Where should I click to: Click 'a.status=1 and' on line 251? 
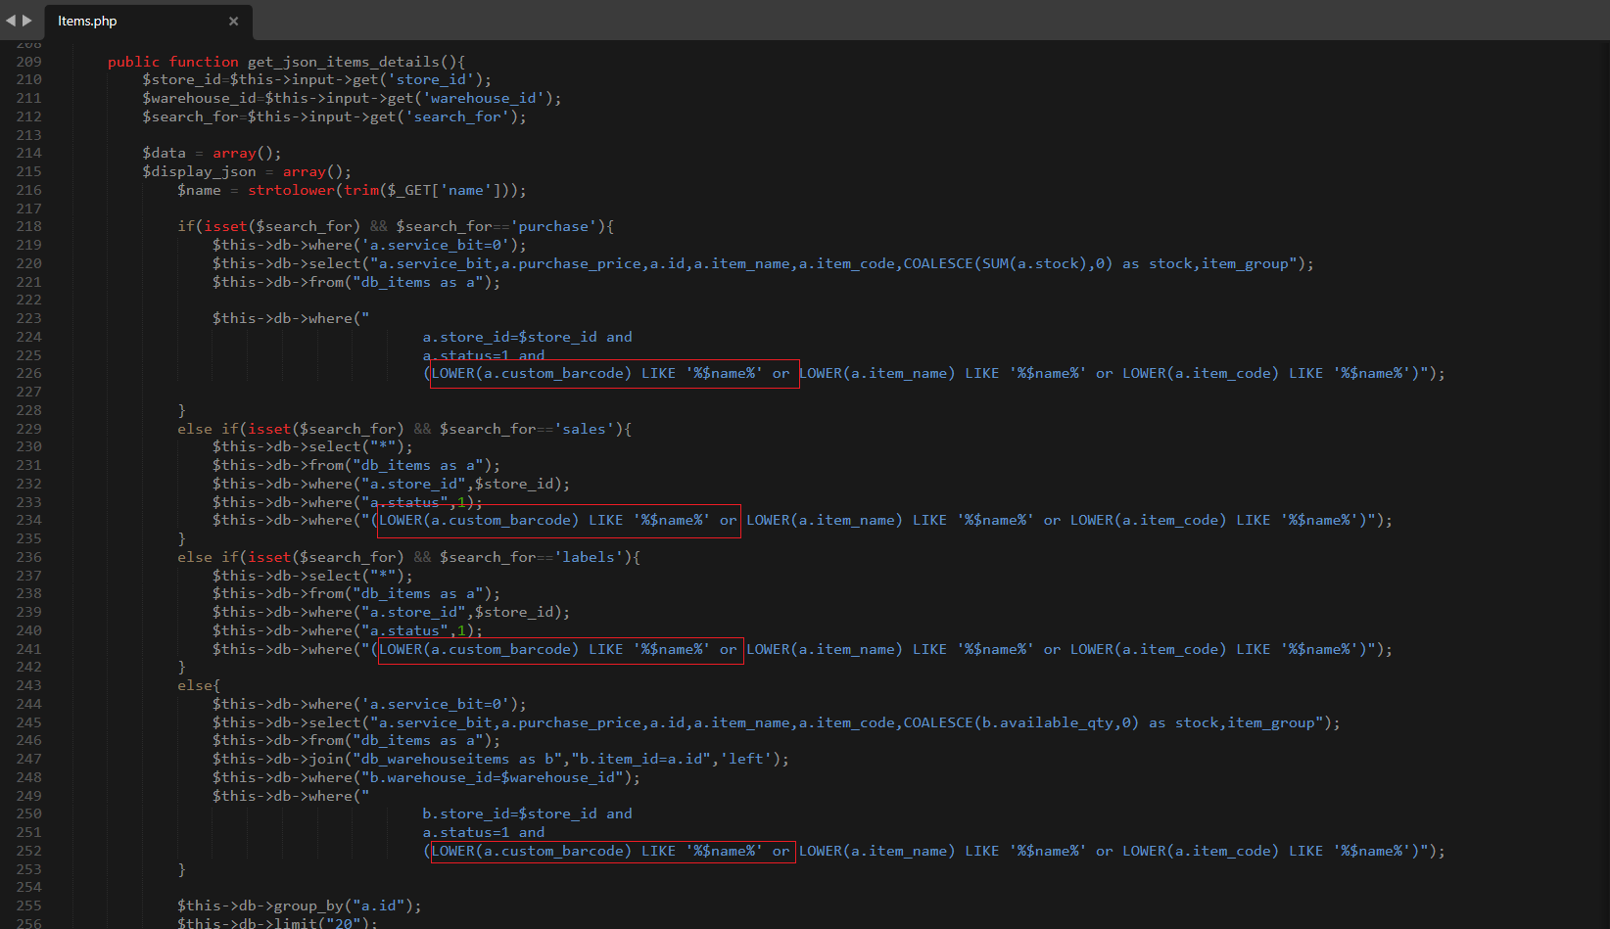[484, 832]
